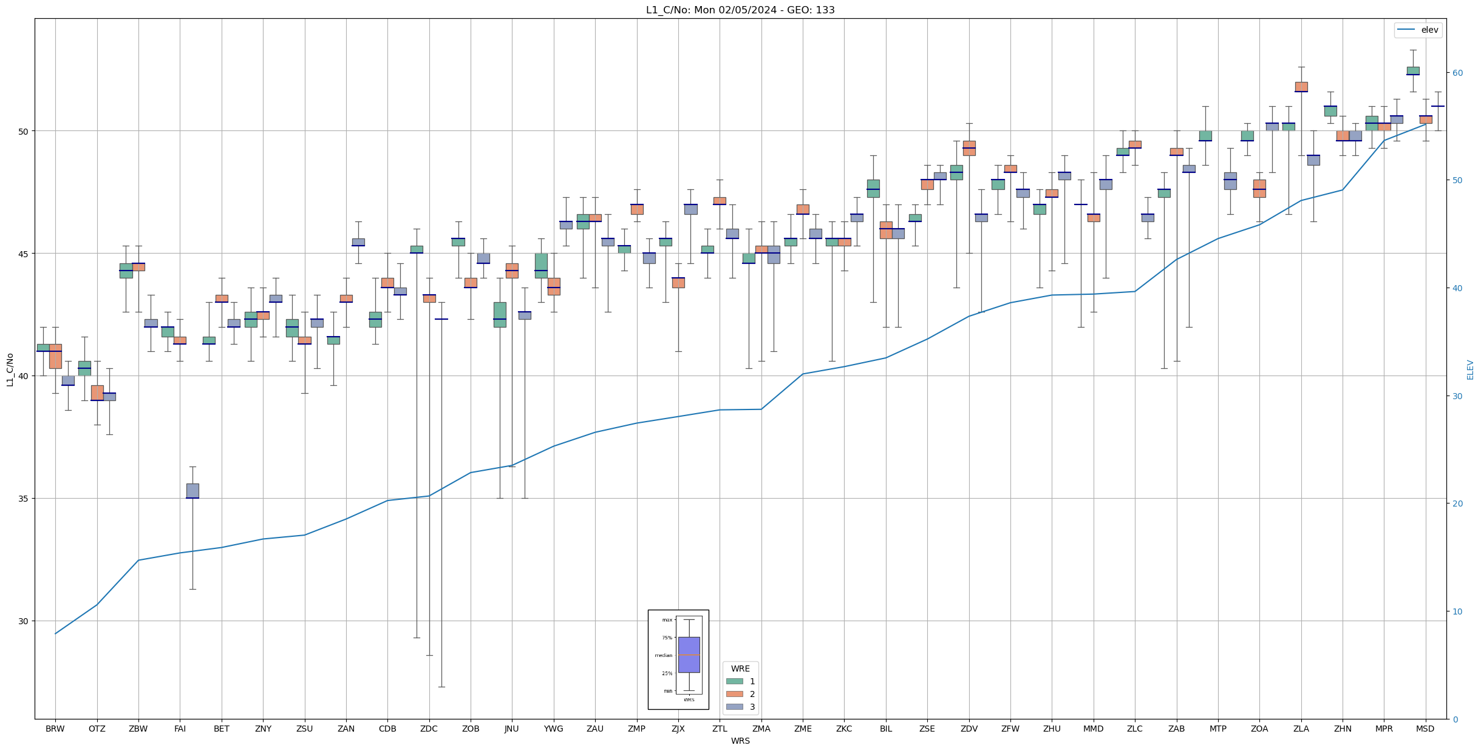This screenshot has height=751, width=1481.
Task: Click the ZDV station label
Action: pos(969,729)
